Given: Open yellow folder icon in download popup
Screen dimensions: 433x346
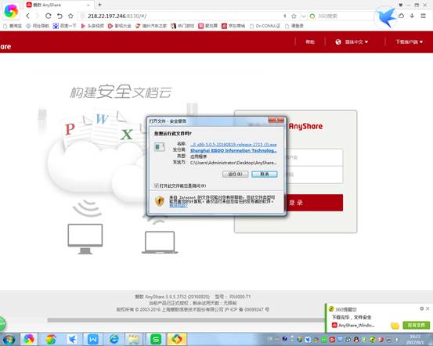Looking at the screenshot, I should [x=395, y=326].
